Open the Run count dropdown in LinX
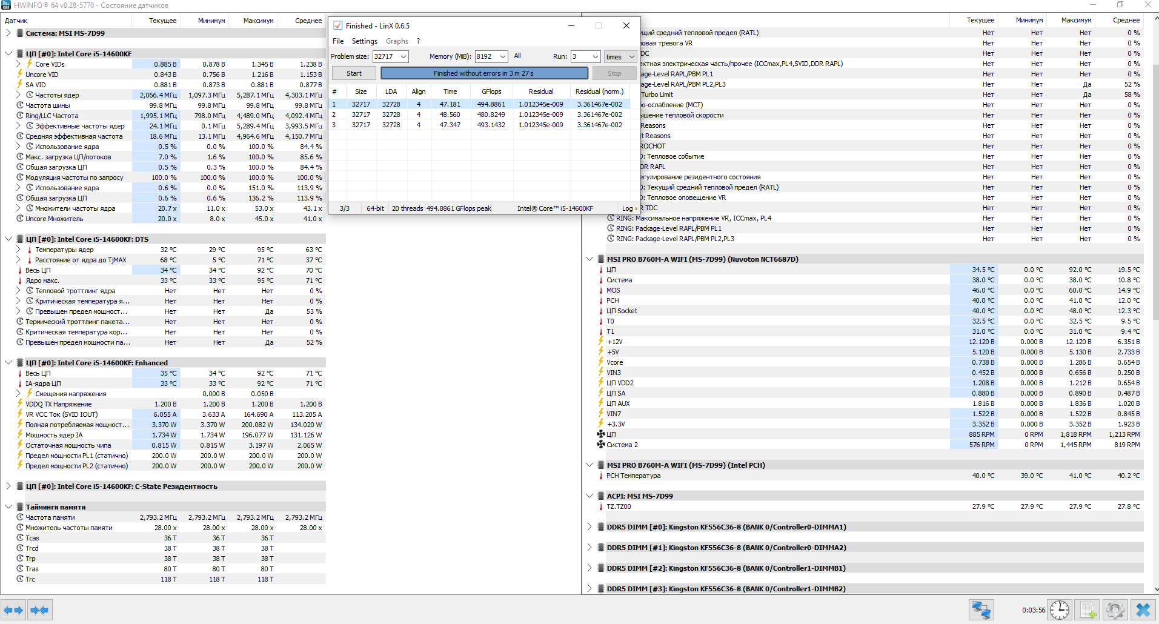1159x624 pixels. (x=595, y=56)
